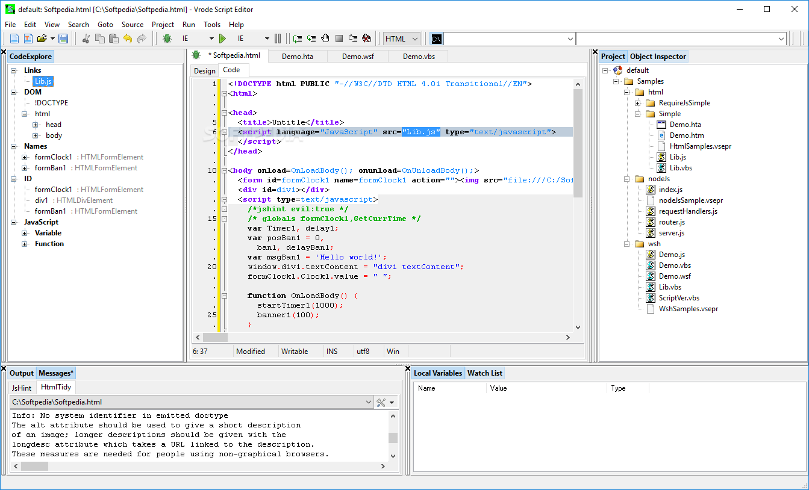
Task: Select div1 : HTMLDivElement under ID
Action: [x=73, y=200]
